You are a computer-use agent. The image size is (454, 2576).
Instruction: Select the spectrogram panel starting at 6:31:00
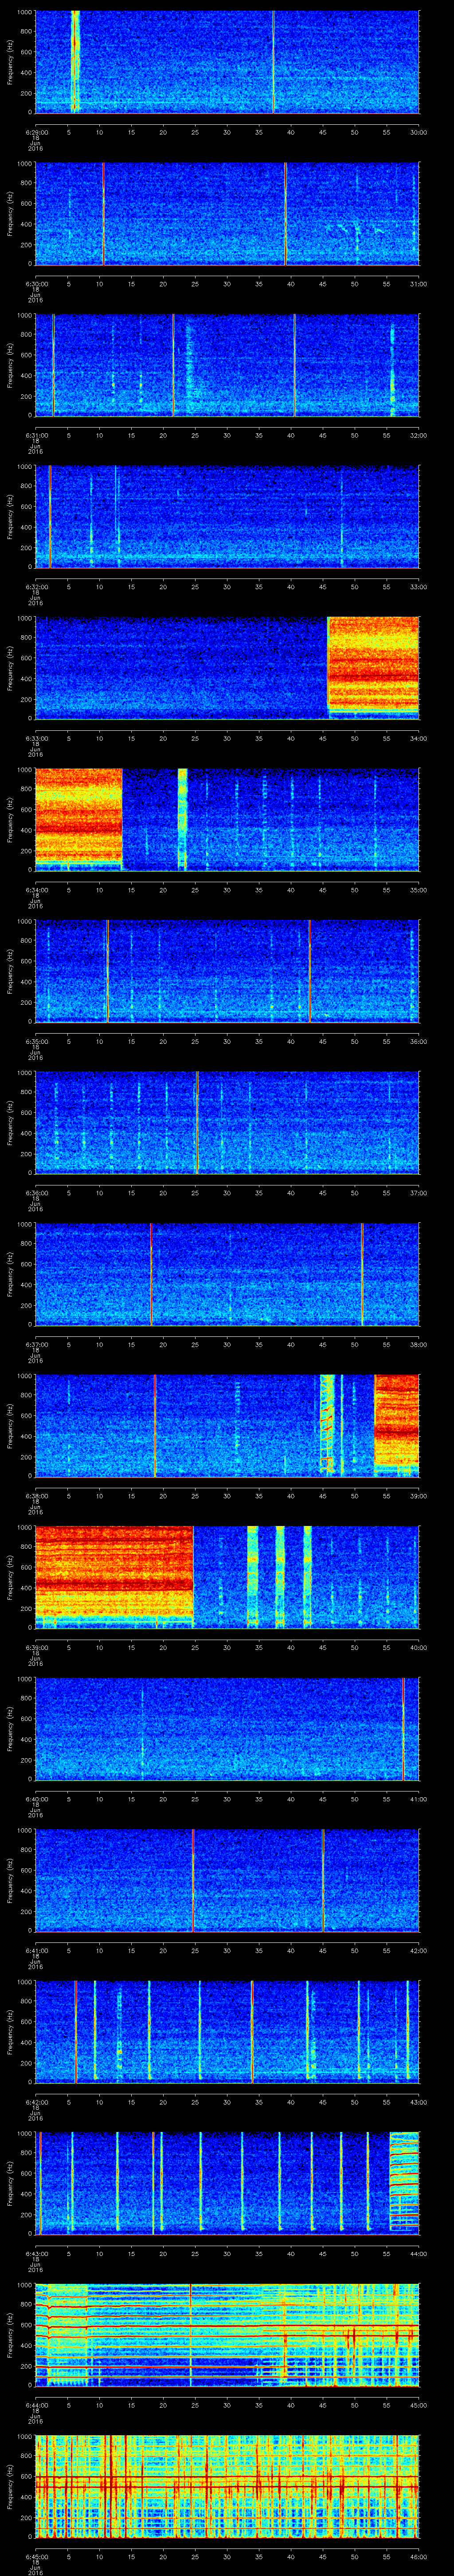click(x=227, y=365)
